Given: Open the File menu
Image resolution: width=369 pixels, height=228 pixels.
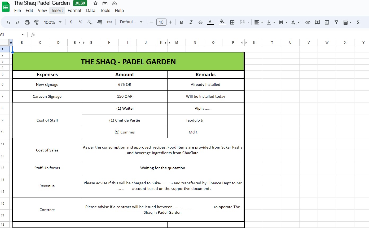Looking at the screenshot, I should (x=17, y=11).
